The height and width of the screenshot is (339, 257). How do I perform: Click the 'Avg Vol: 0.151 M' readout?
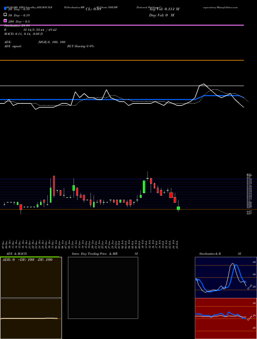click(x=164, y=9)
